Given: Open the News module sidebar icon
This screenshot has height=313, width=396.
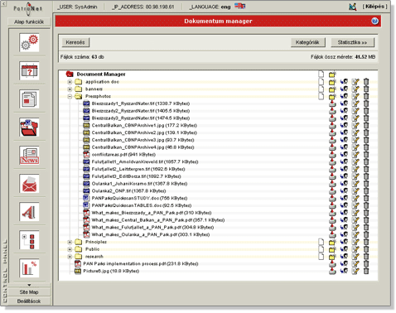Looking at the screenshot, I should click(x=29, y=156).
